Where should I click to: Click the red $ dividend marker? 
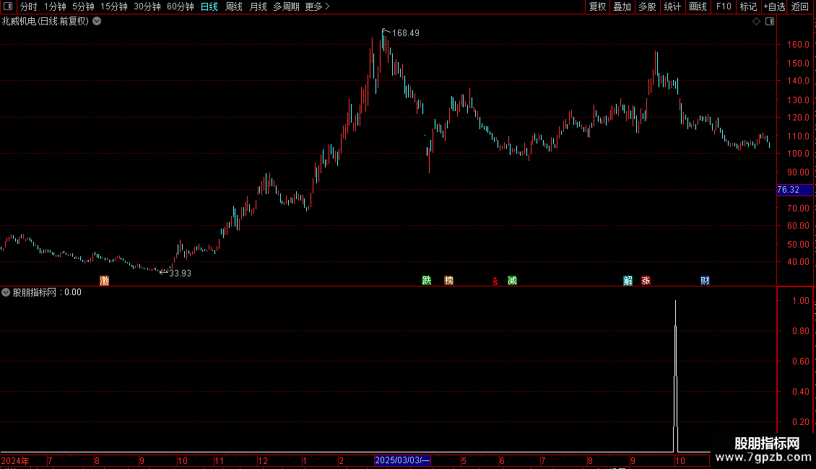pyautogui.click(x=495, y=281)
